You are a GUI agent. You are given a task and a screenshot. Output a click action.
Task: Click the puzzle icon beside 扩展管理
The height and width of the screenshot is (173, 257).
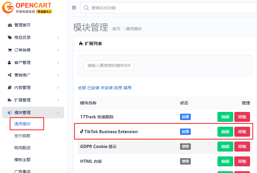point(10,100)
